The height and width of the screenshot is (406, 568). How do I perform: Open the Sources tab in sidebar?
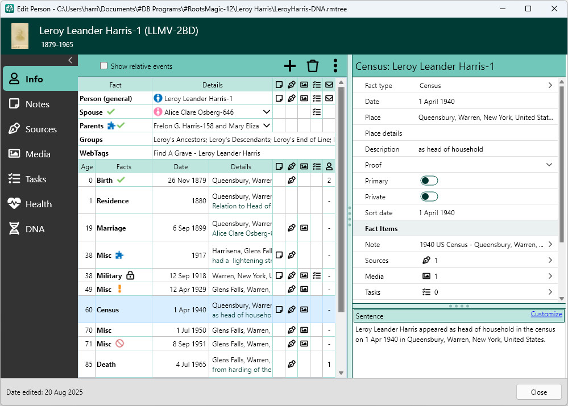39,129
